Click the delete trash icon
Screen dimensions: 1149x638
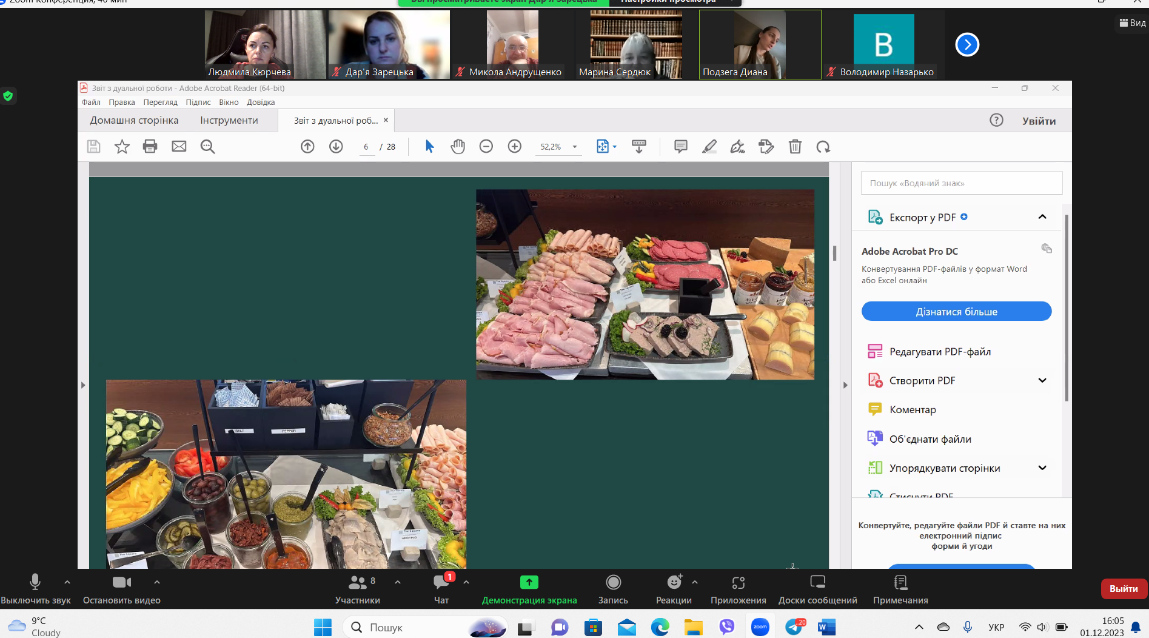coord(795,146)
